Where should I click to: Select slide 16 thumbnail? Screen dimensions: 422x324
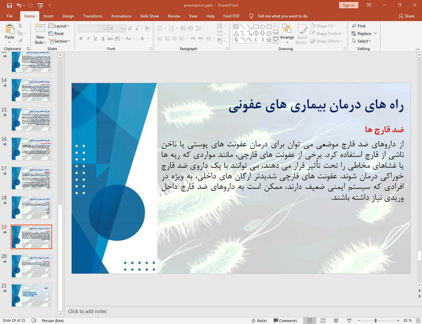click(31, 149)
